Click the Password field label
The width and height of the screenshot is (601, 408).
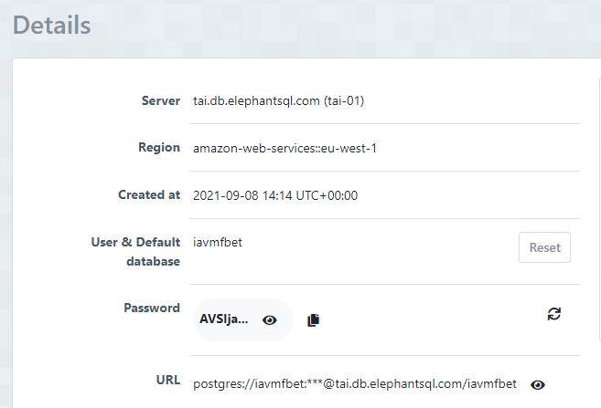(x=152, y=309)
